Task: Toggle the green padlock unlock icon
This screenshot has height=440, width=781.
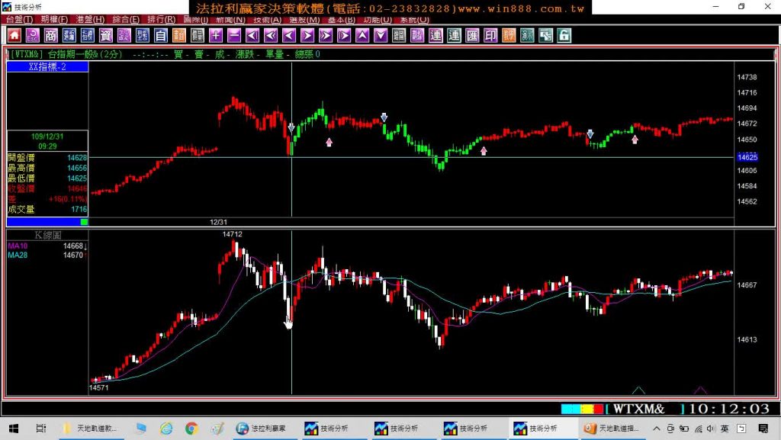Action: [564, 35]
